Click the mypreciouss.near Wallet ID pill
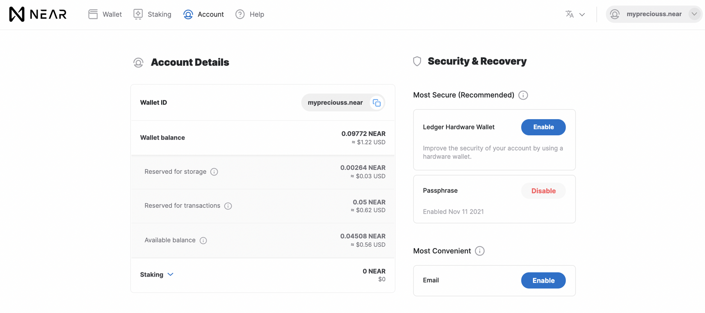Image resolution: width=705 pixels, height=313 pixels. click(343, 103)
